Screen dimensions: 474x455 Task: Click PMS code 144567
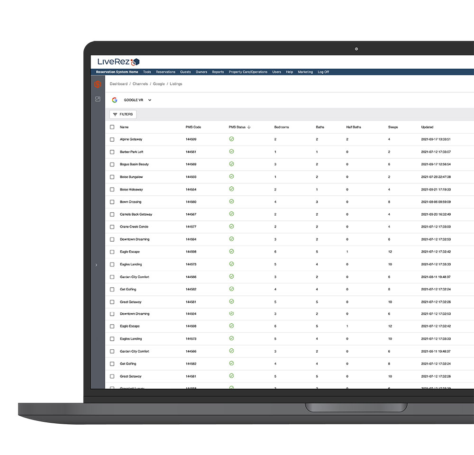191,214
